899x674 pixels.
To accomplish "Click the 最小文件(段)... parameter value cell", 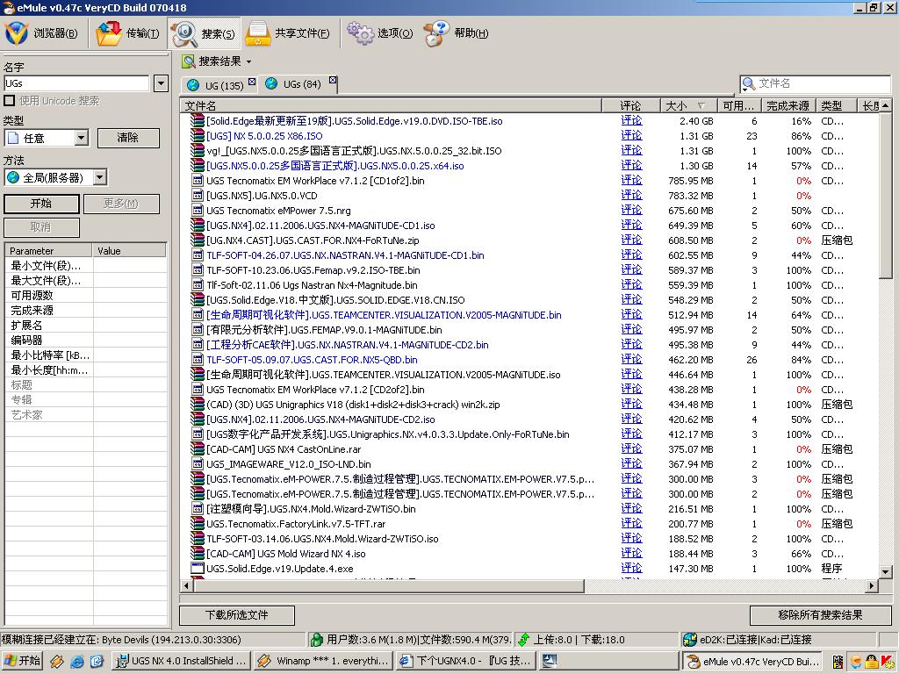I will (x=130, y=265).
